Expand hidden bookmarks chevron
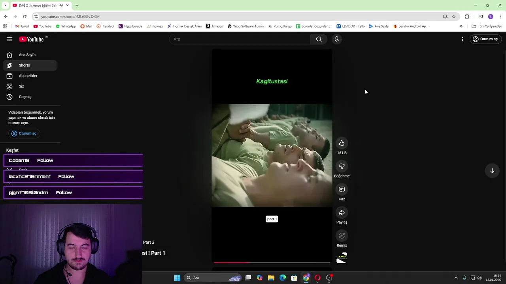506x284 pixels. click(x=461, y=26)
